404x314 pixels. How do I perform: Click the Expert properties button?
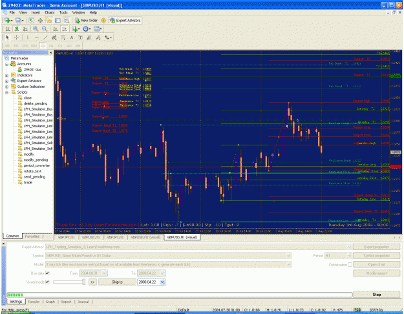coord(376,247)
